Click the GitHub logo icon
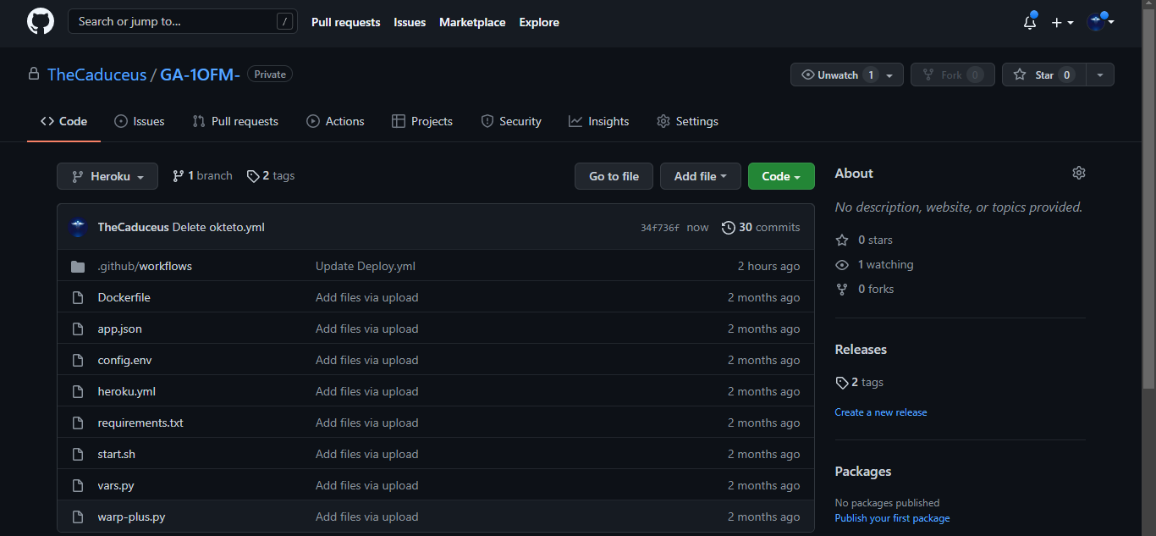Image resolution: width=1156 pixels, height=536 pixels. pyautogui.click(x=40, y=22)
